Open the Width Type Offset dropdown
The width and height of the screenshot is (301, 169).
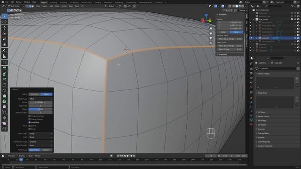point(40,99)
